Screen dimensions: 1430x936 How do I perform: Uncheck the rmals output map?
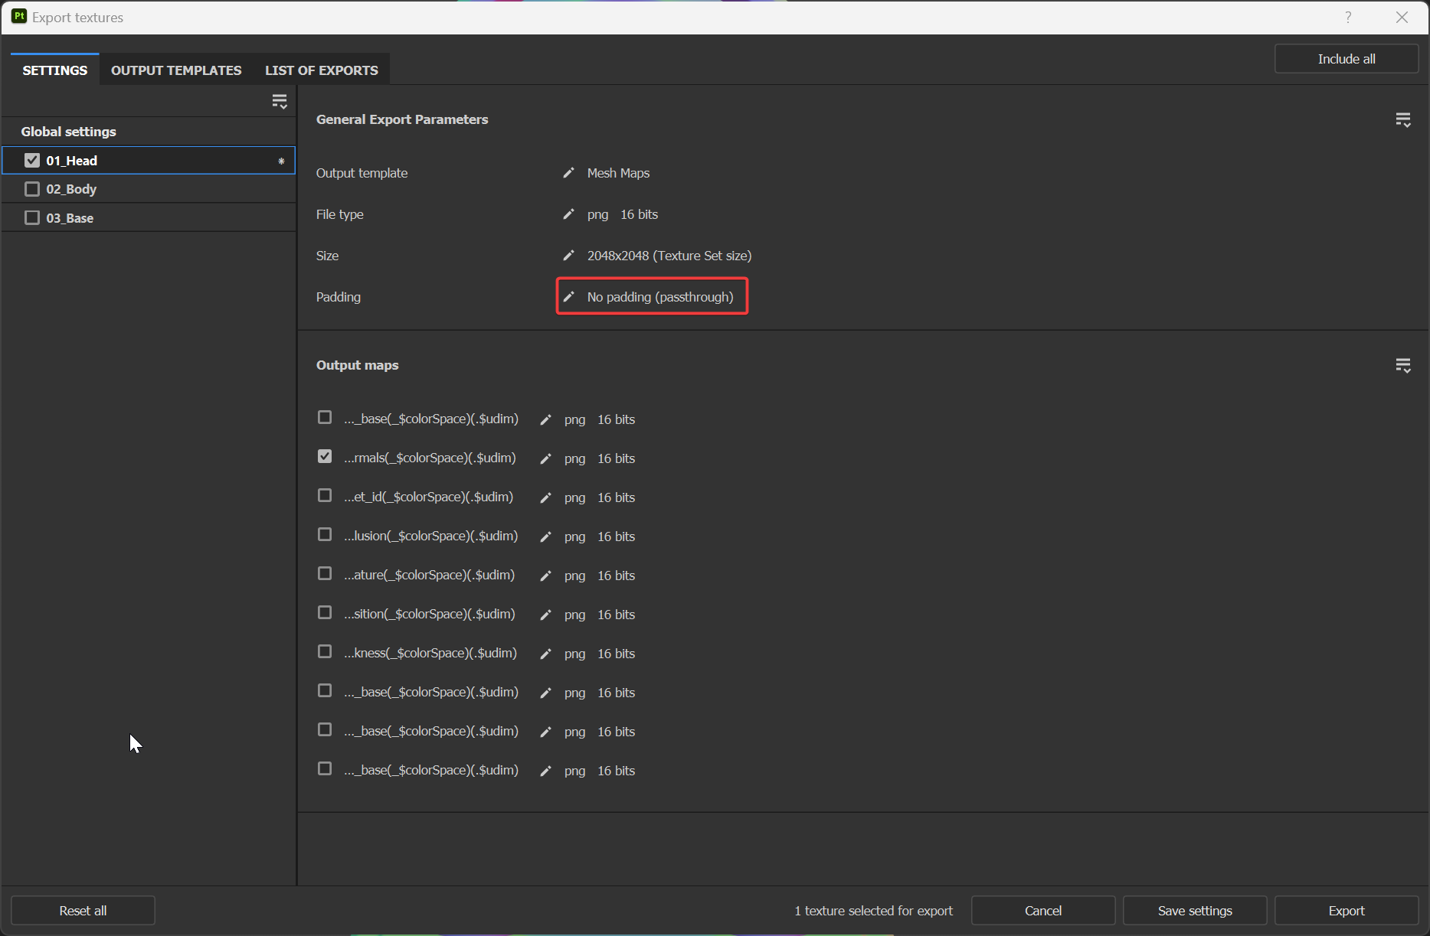(324, 456)
